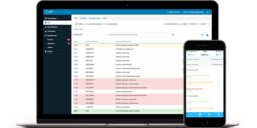Image resolution: width=257 pixels, height=128 pixels.
Task: Click the Первый ОФД logo
Action: [x=50, y=12]
